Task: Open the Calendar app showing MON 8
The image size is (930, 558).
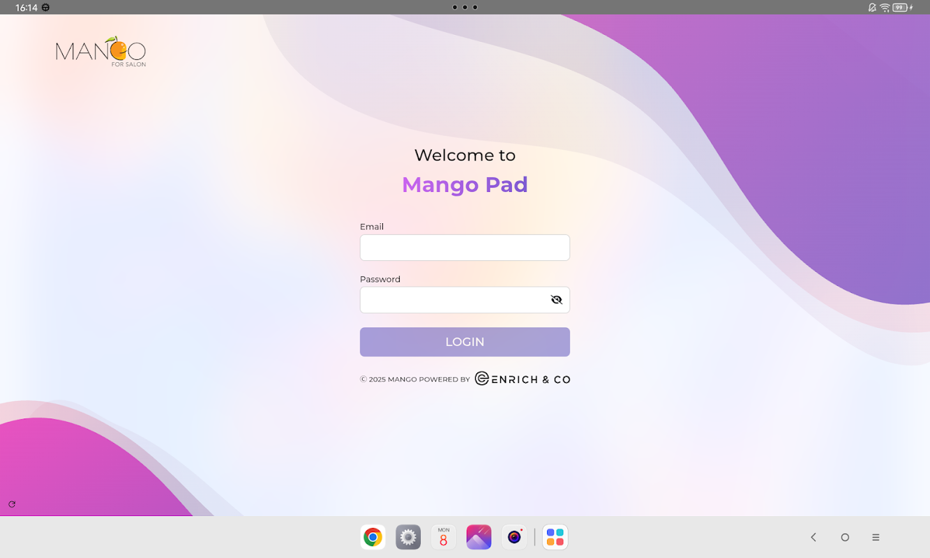Action: tap(444, 537)
